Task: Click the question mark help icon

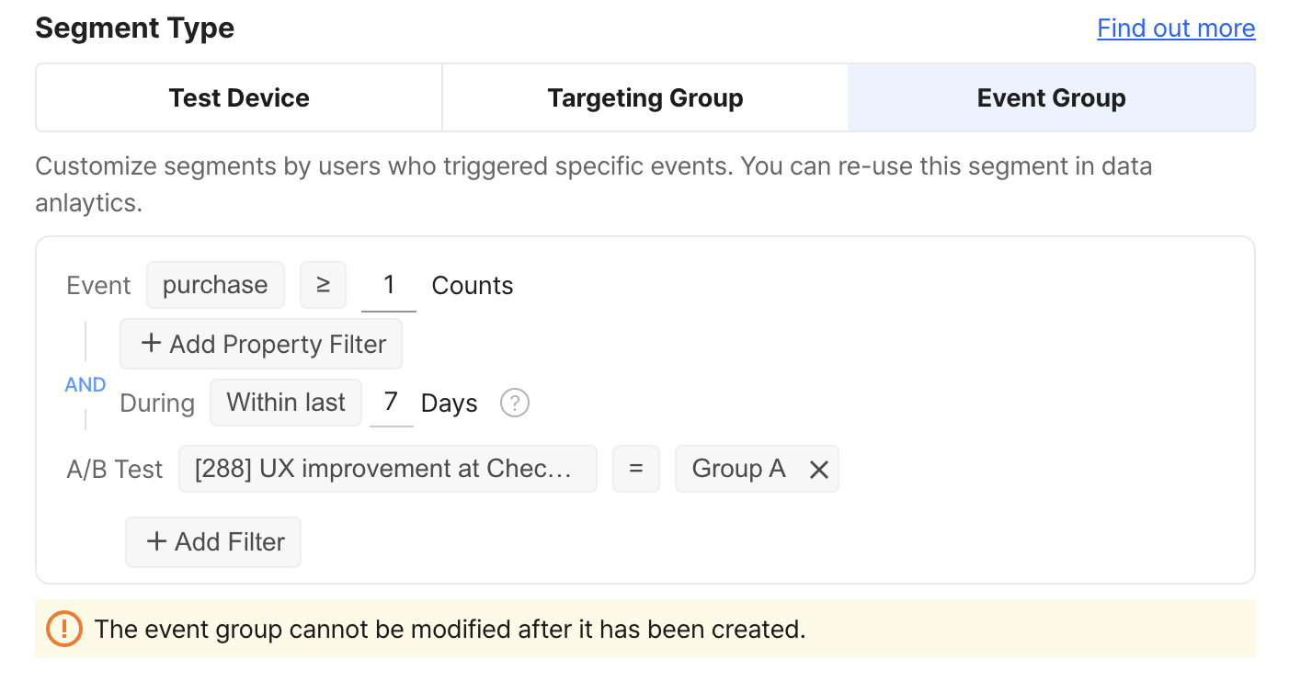Action: [515, 403]
